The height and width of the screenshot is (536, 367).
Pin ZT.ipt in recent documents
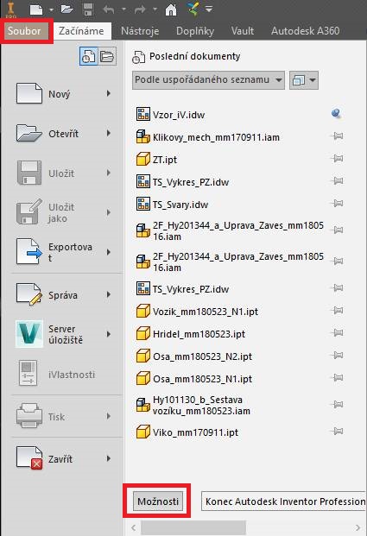click(338, 159)
